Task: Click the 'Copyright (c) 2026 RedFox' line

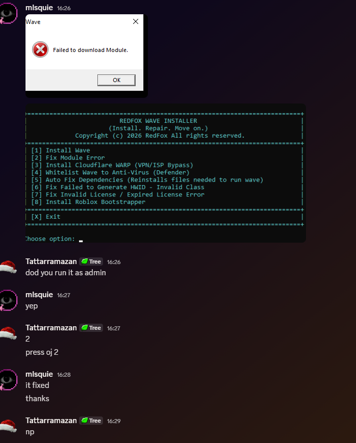Action: (x=160, y=136)
